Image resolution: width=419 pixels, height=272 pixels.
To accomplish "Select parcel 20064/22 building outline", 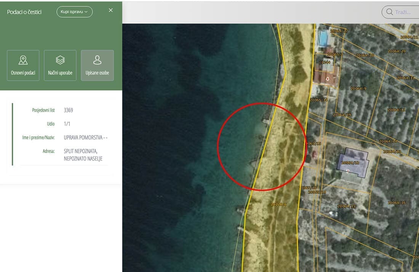I will [x=353, y=162].
